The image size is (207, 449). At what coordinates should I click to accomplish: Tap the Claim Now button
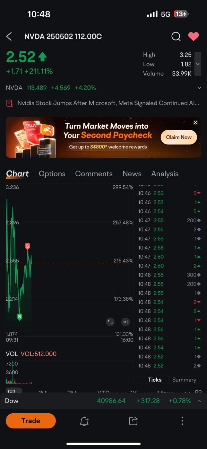pyautogui.click(x=178, y=137)
